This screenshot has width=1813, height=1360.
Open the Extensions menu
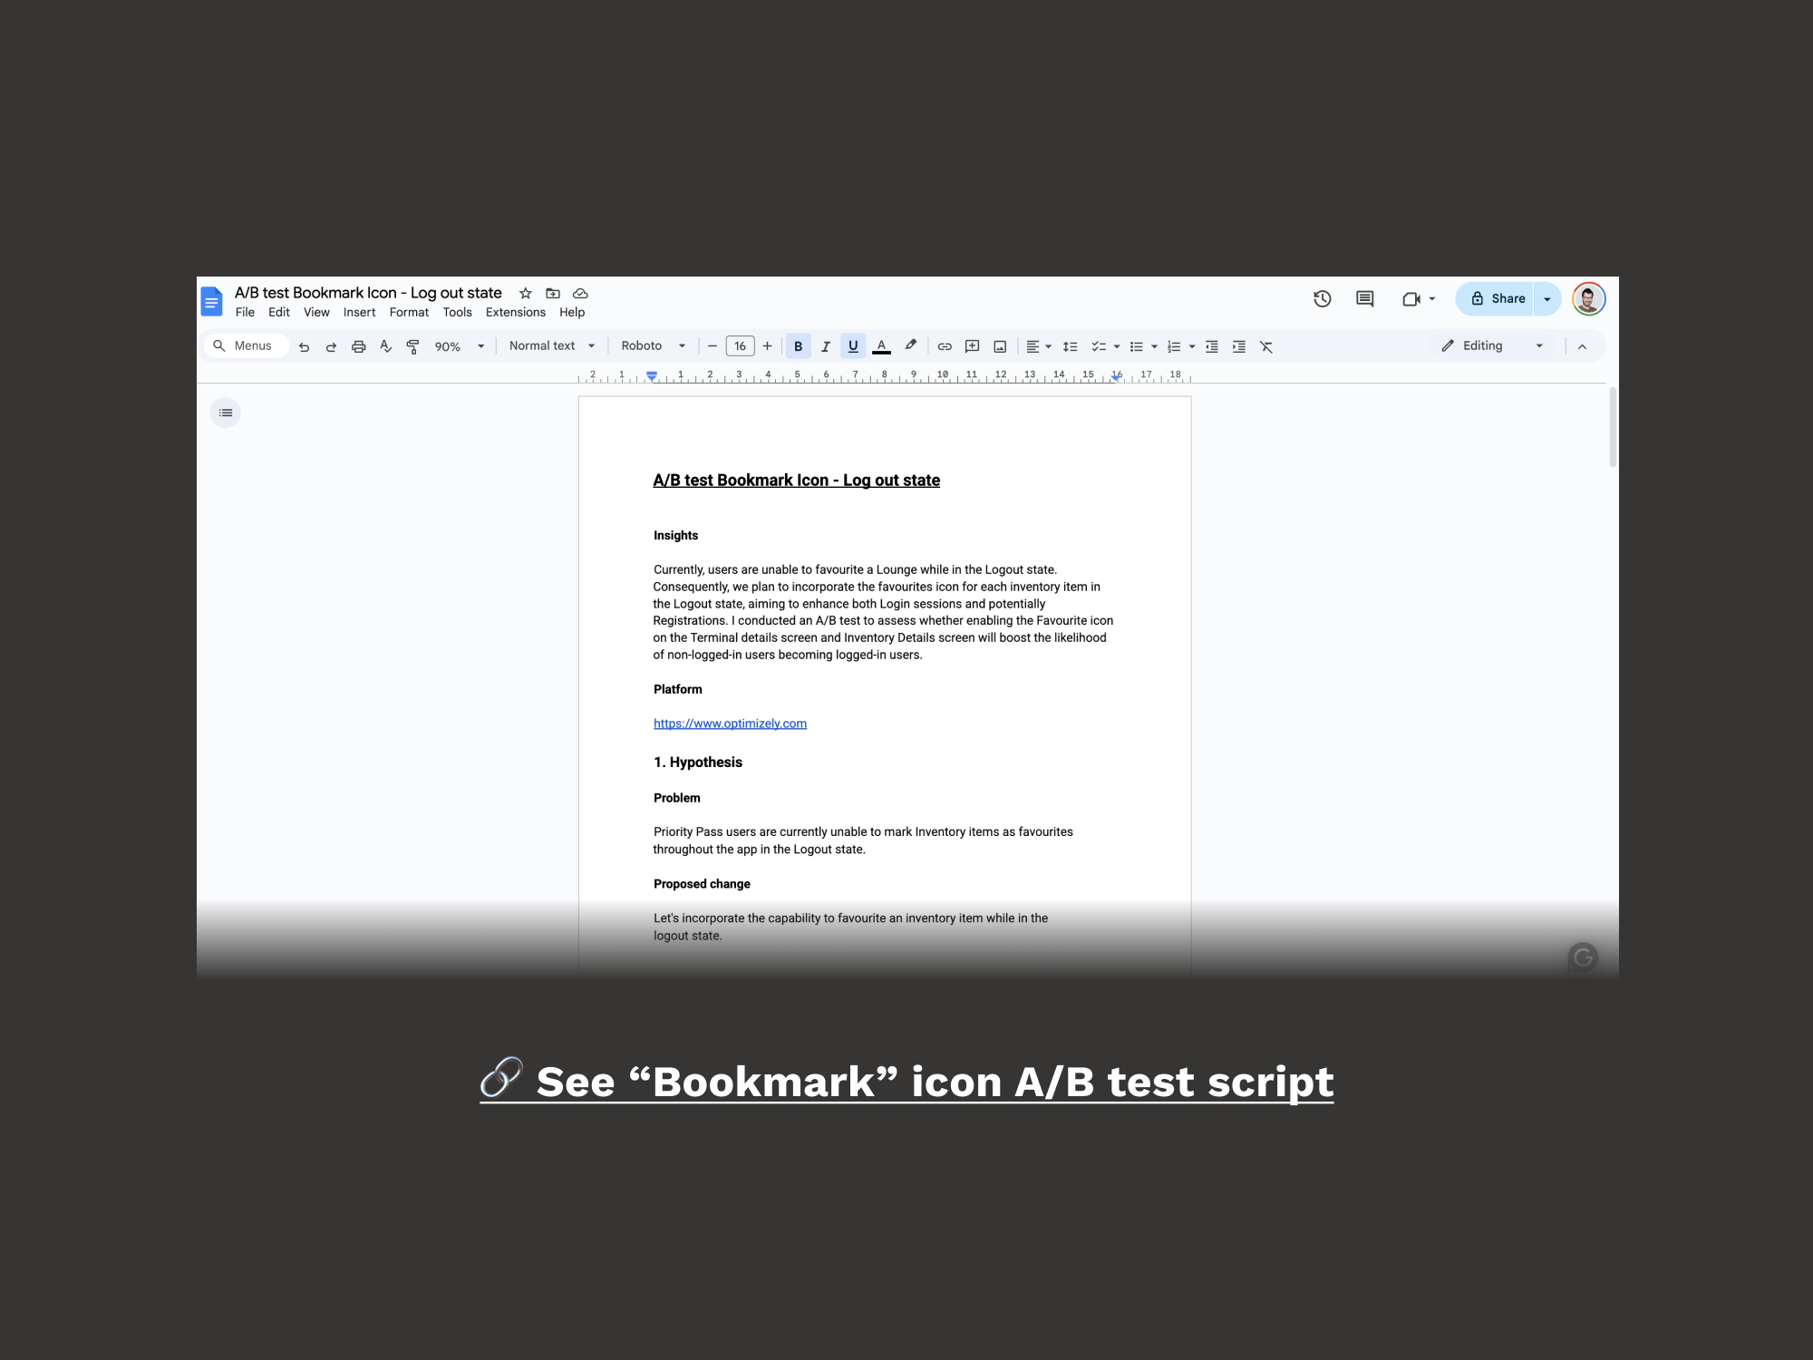515,312
